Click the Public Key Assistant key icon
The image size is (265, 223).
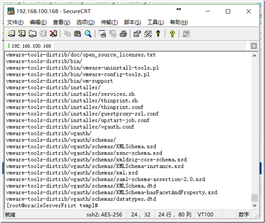(158, 34)
